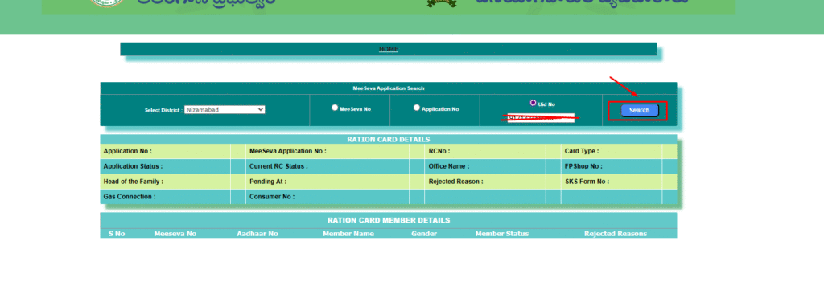Click the 'Rejected Reasons' column header
The image size is (824, 294).
point(616,234)
